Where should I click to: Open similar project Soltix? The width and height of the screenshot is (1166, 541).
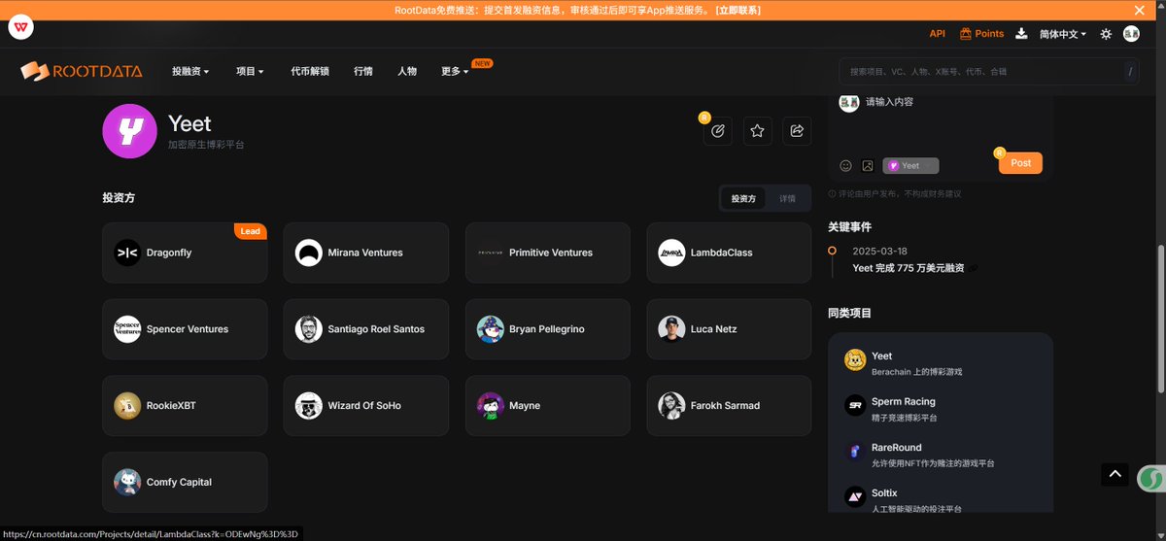click(x=884, y=493)
